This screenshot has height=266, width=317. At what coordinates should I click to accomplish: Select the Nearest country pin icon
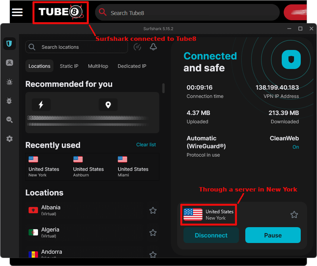click(x=108, y=105)
